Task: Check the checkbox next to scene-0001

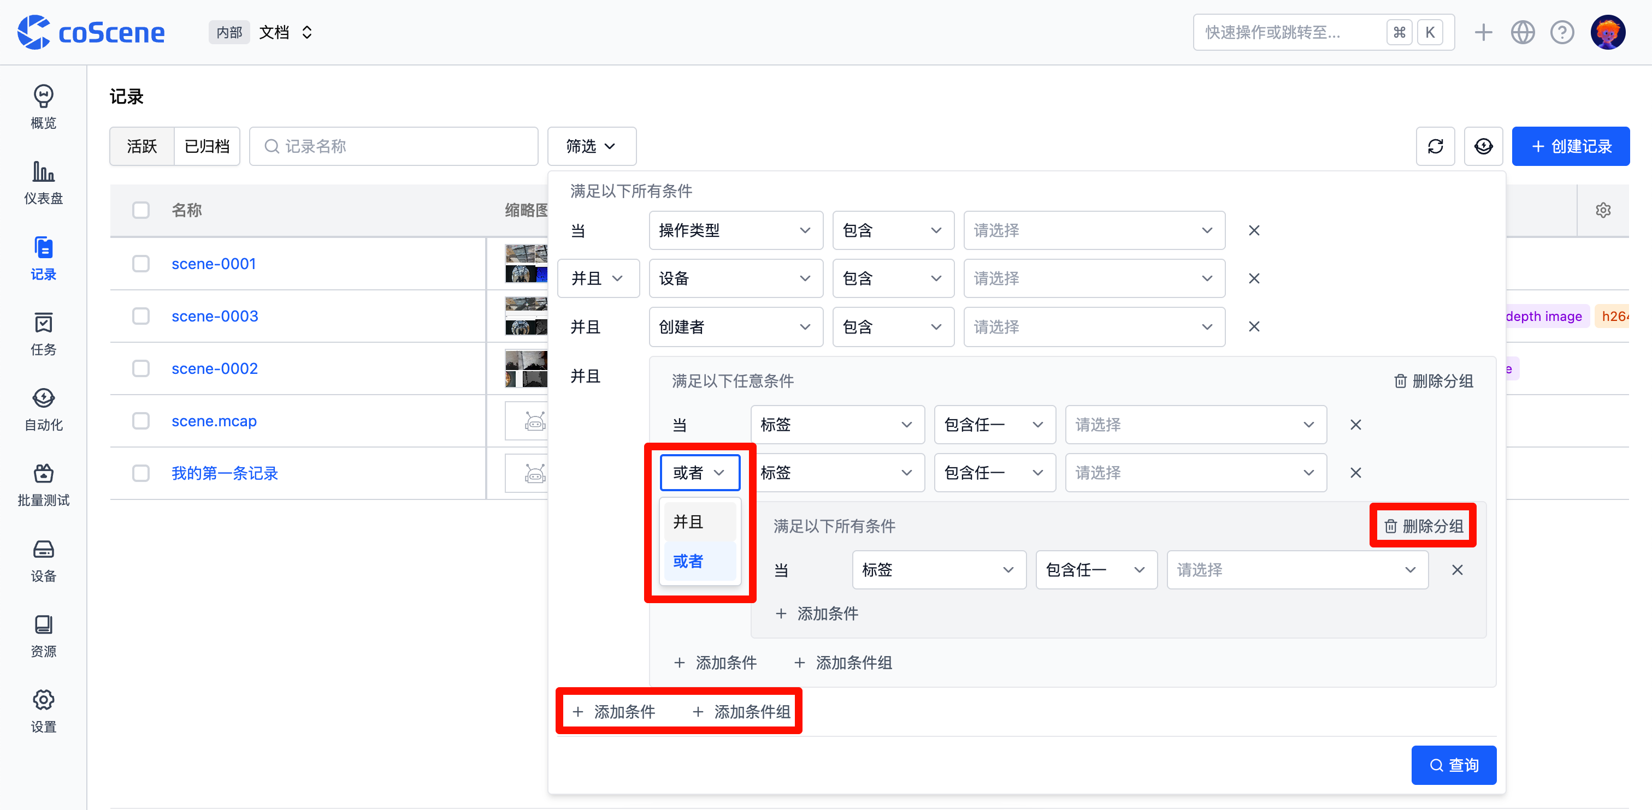Action: 141,264
